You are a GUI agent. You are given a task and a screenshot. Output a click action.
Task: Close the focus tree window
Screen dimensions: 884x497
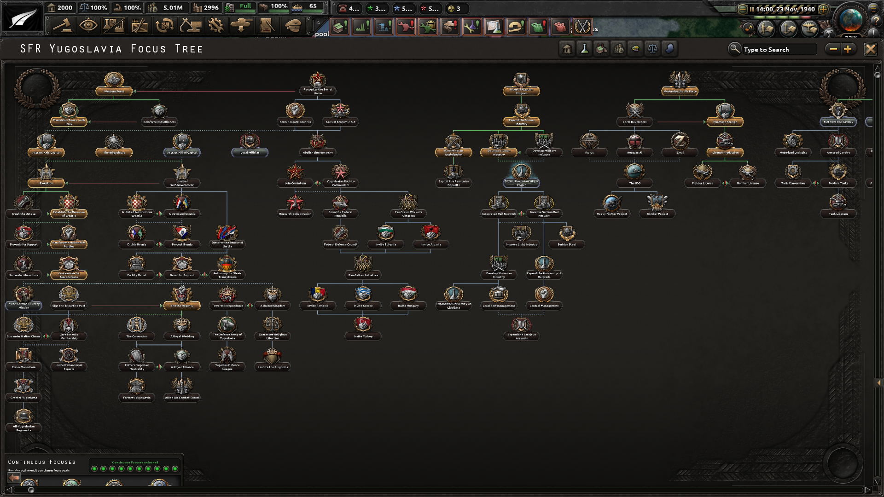[870, 49]
